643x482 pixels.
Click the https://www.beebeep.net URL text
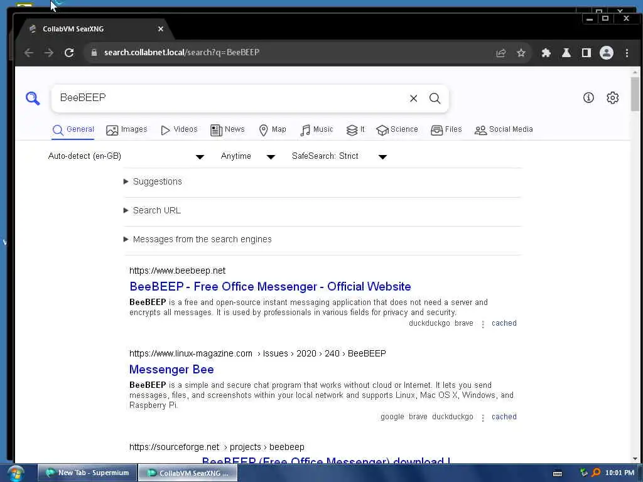click(177, 270)
